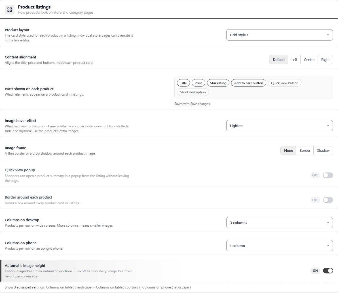Click the Columns on desktop label

(x=22, y=220)
